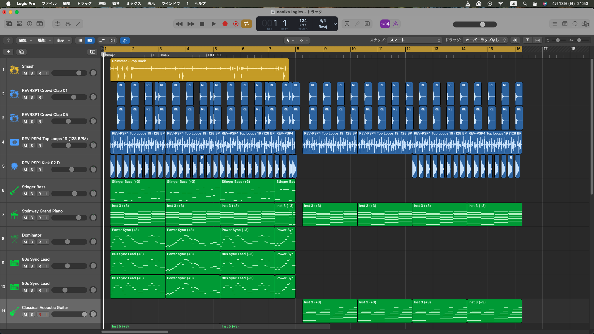Image resolution: width=594 pixels, height=334 pixels.
Task: Open the Editors pencil icon
Action: tap(78, 24)
